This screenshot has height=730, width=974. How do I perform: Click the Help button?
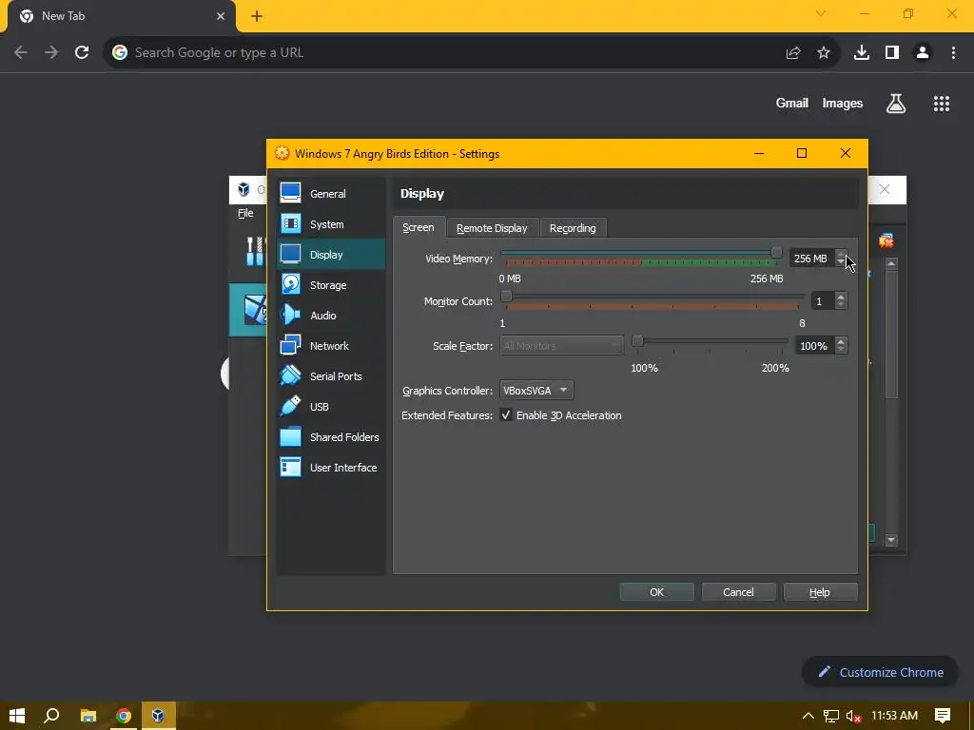click(x=820, y=592)
